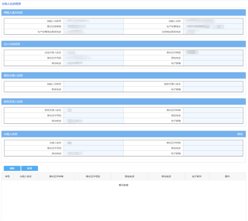Open 修改 link in 办税人信息 header

tap(240, 134)
